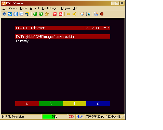This screenshot has width=163, height=130.
Task: Click the yellow OSD color button
Action: (74, 103)
